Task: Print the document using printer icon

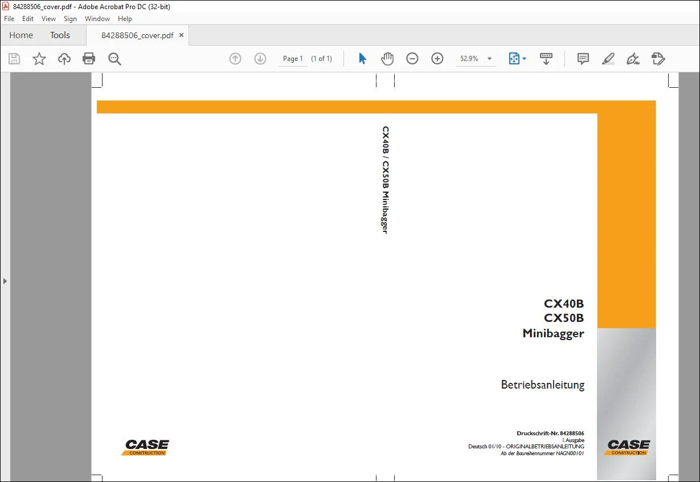Action: (x=89, y=59)
